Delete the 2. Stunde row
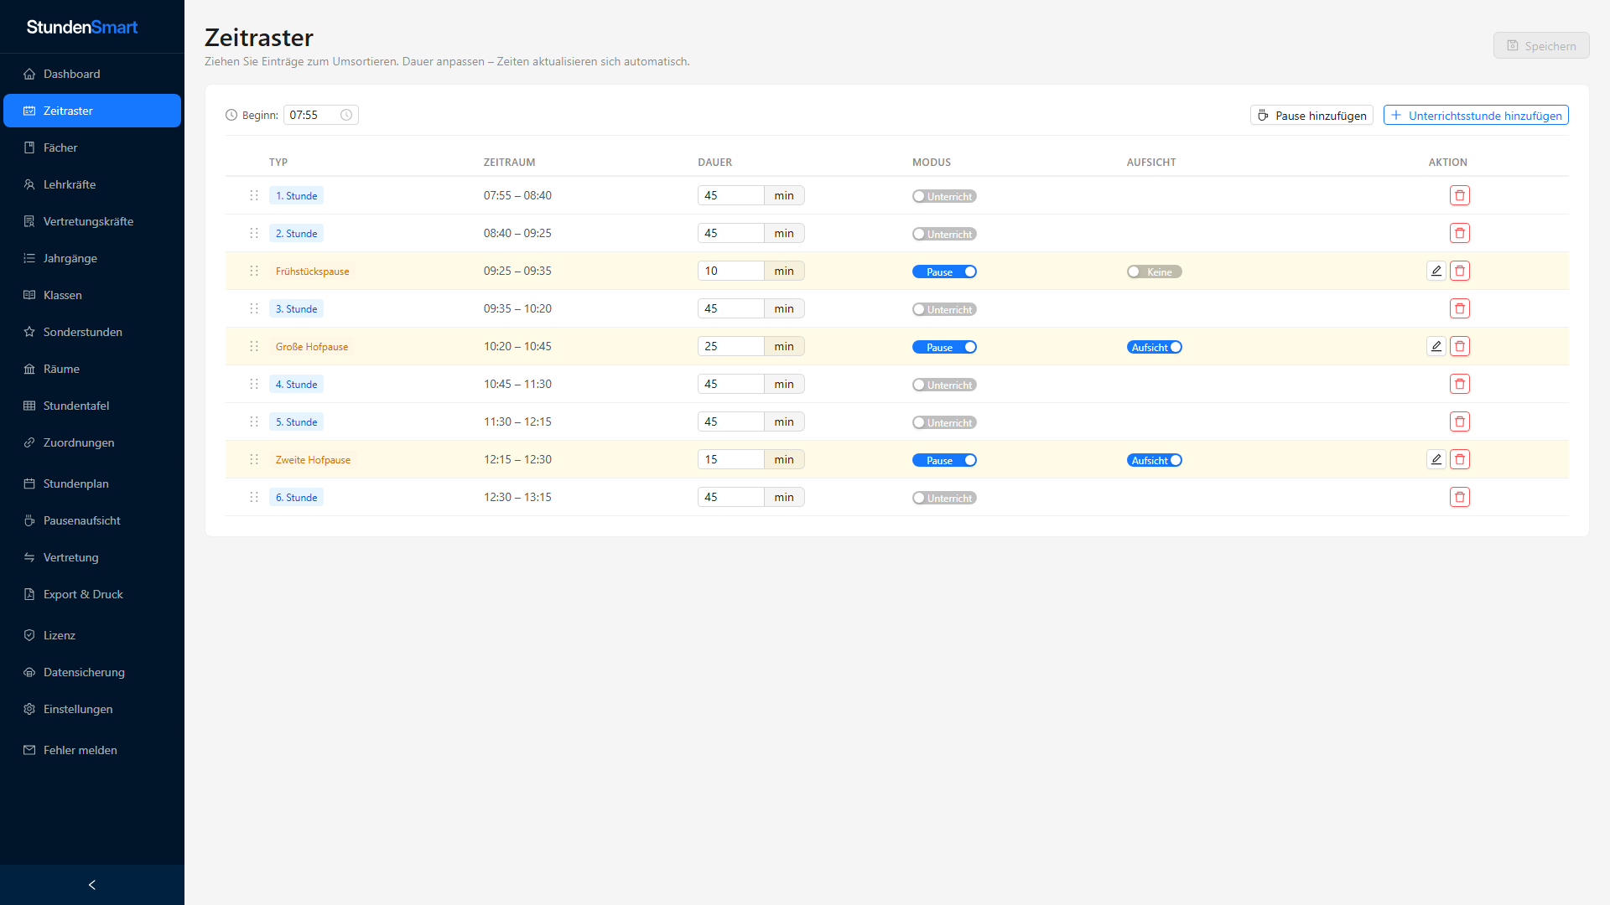Image resolution: width=1610 pixels, height=905 pixels. [1459, 233]
